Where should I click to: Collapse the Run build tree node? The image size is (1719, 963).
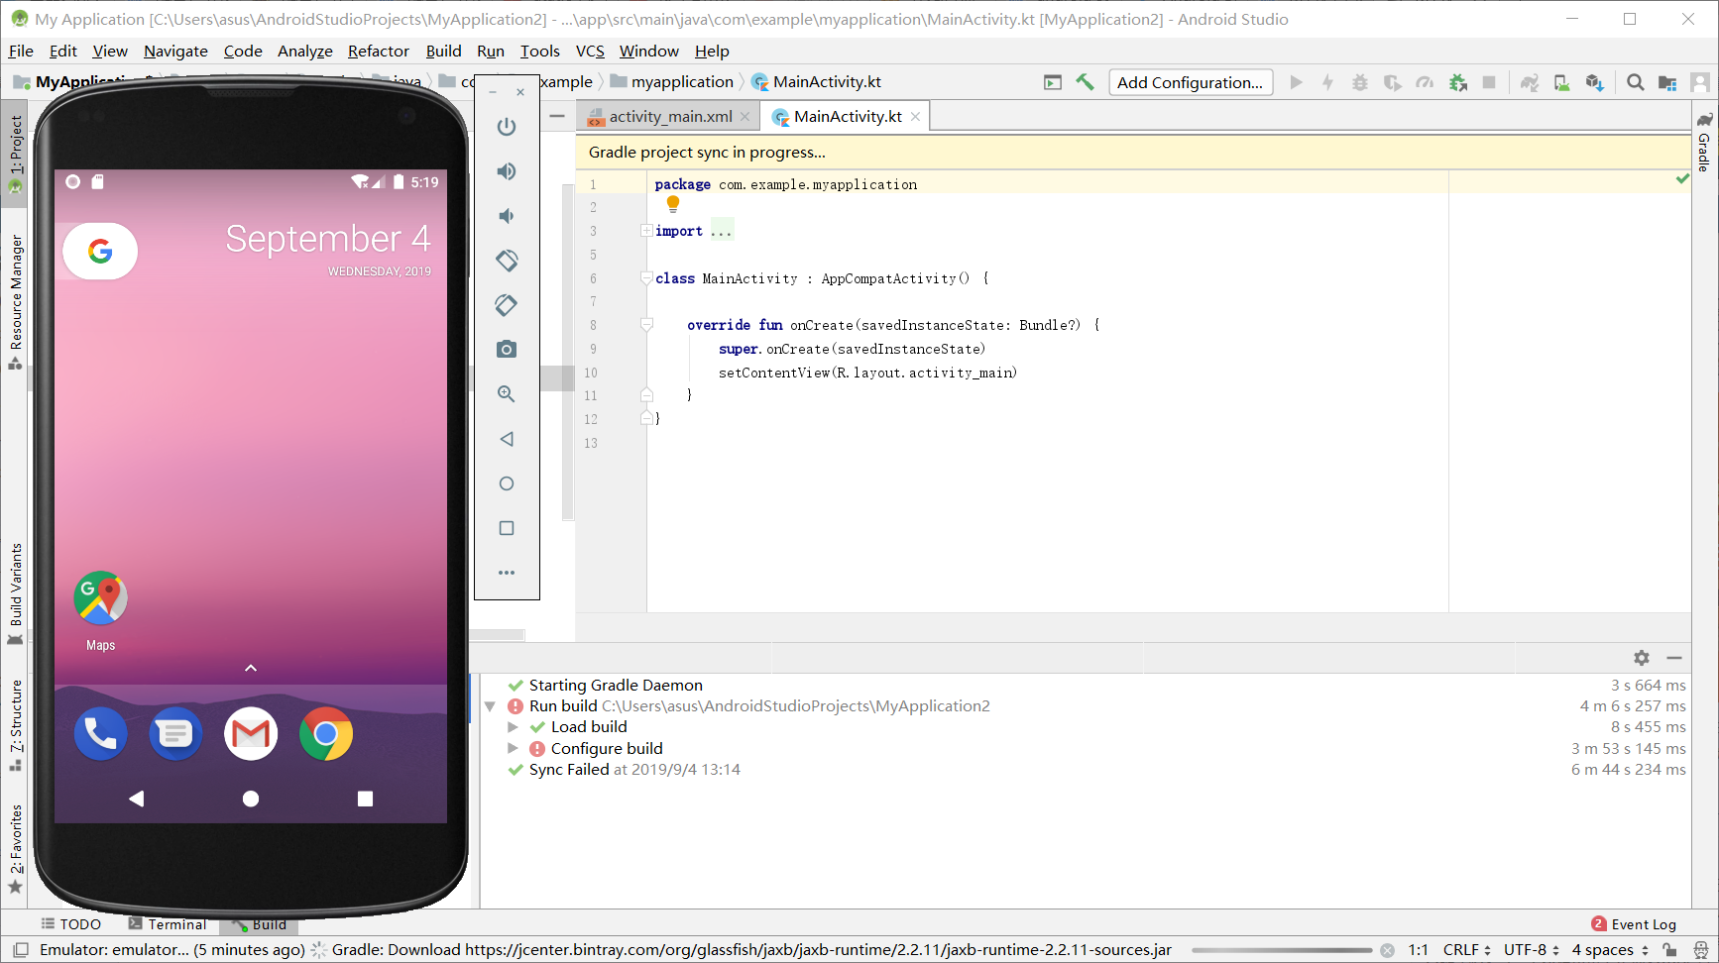(x=490, y=706)
